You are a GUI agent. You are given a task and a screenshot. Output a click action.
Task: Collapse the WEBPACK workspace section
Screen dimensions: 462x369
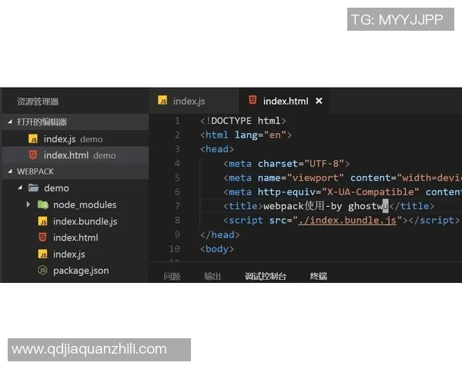(x=10, y=171)
